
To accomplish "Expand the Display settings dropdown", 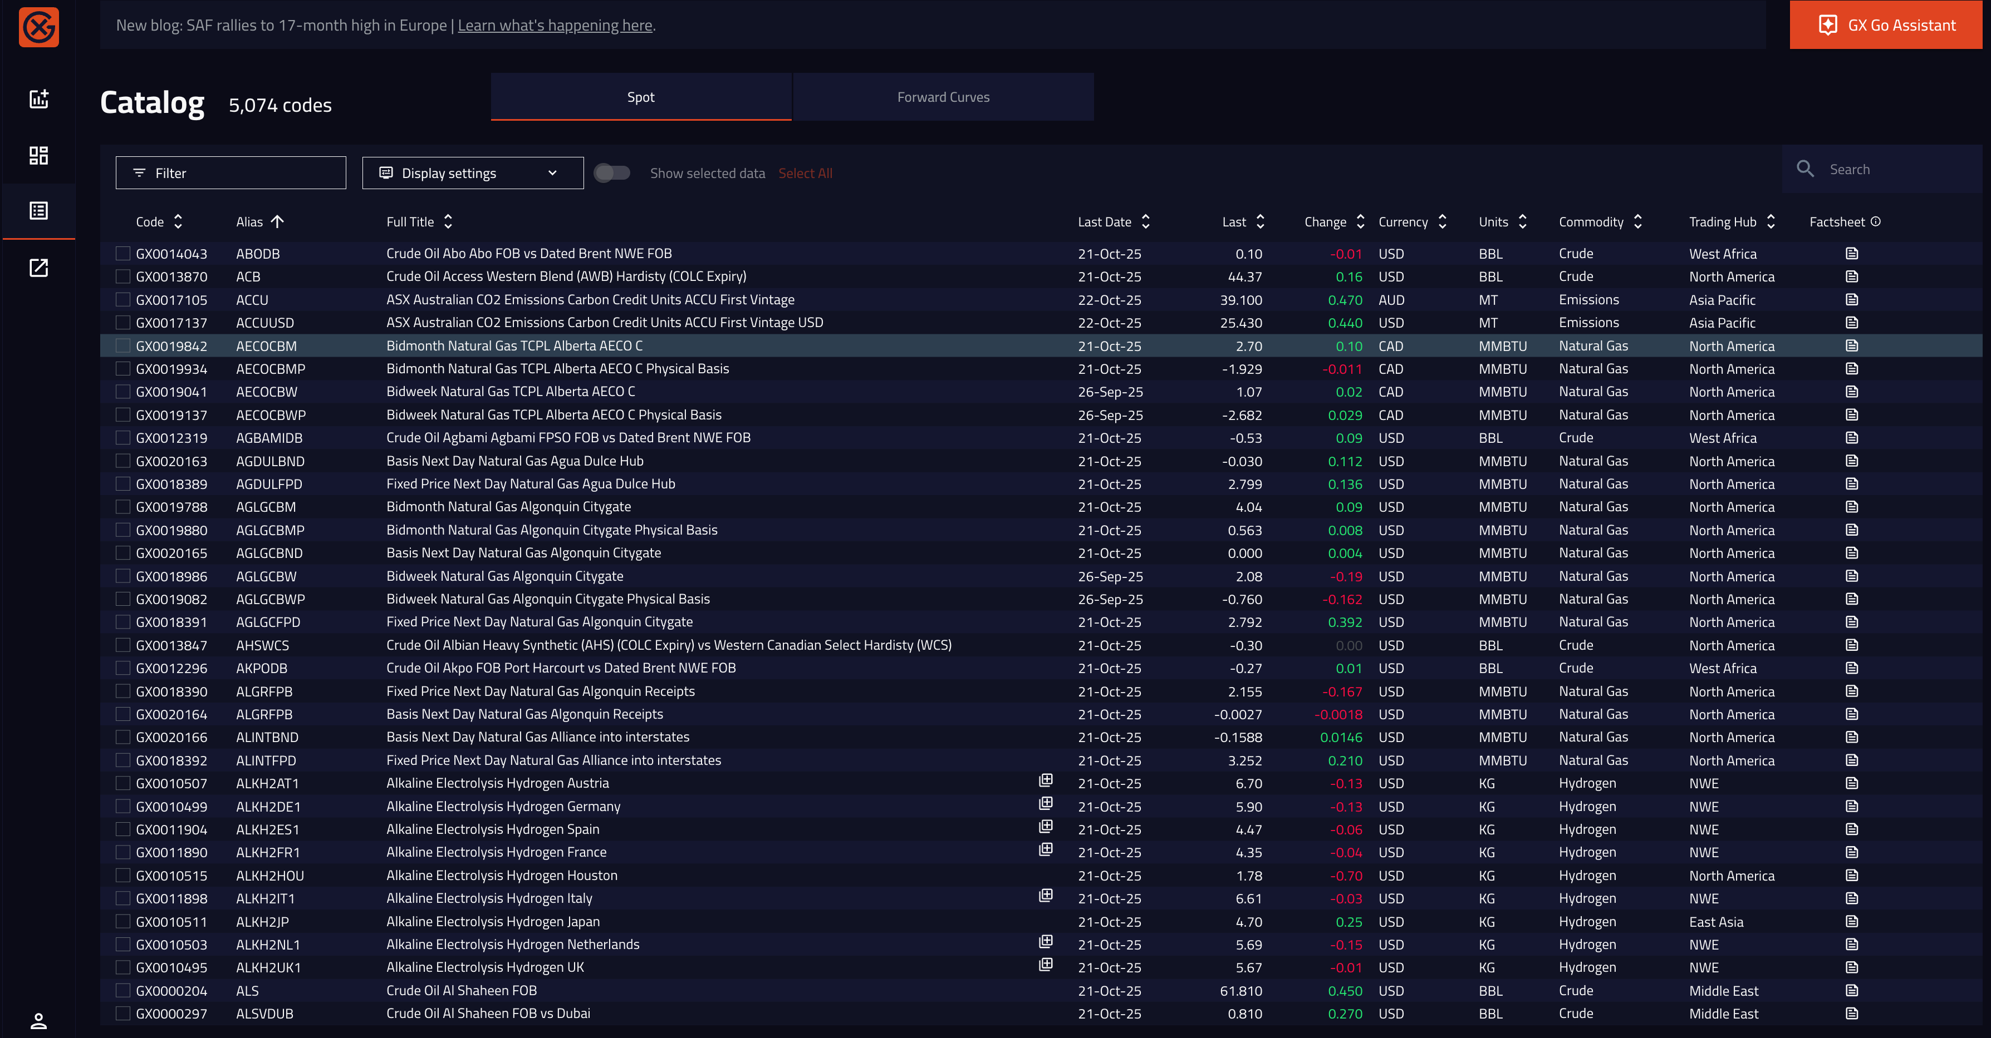I will [x=472, y=173].
